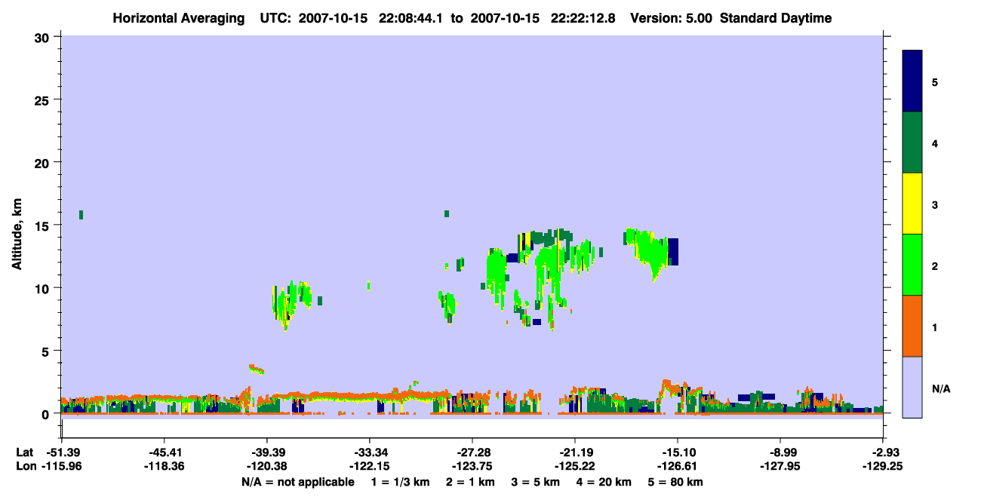981x503 pixels.
Task: Click the longitude value -125.22
Action: click(x=575, y=466)
